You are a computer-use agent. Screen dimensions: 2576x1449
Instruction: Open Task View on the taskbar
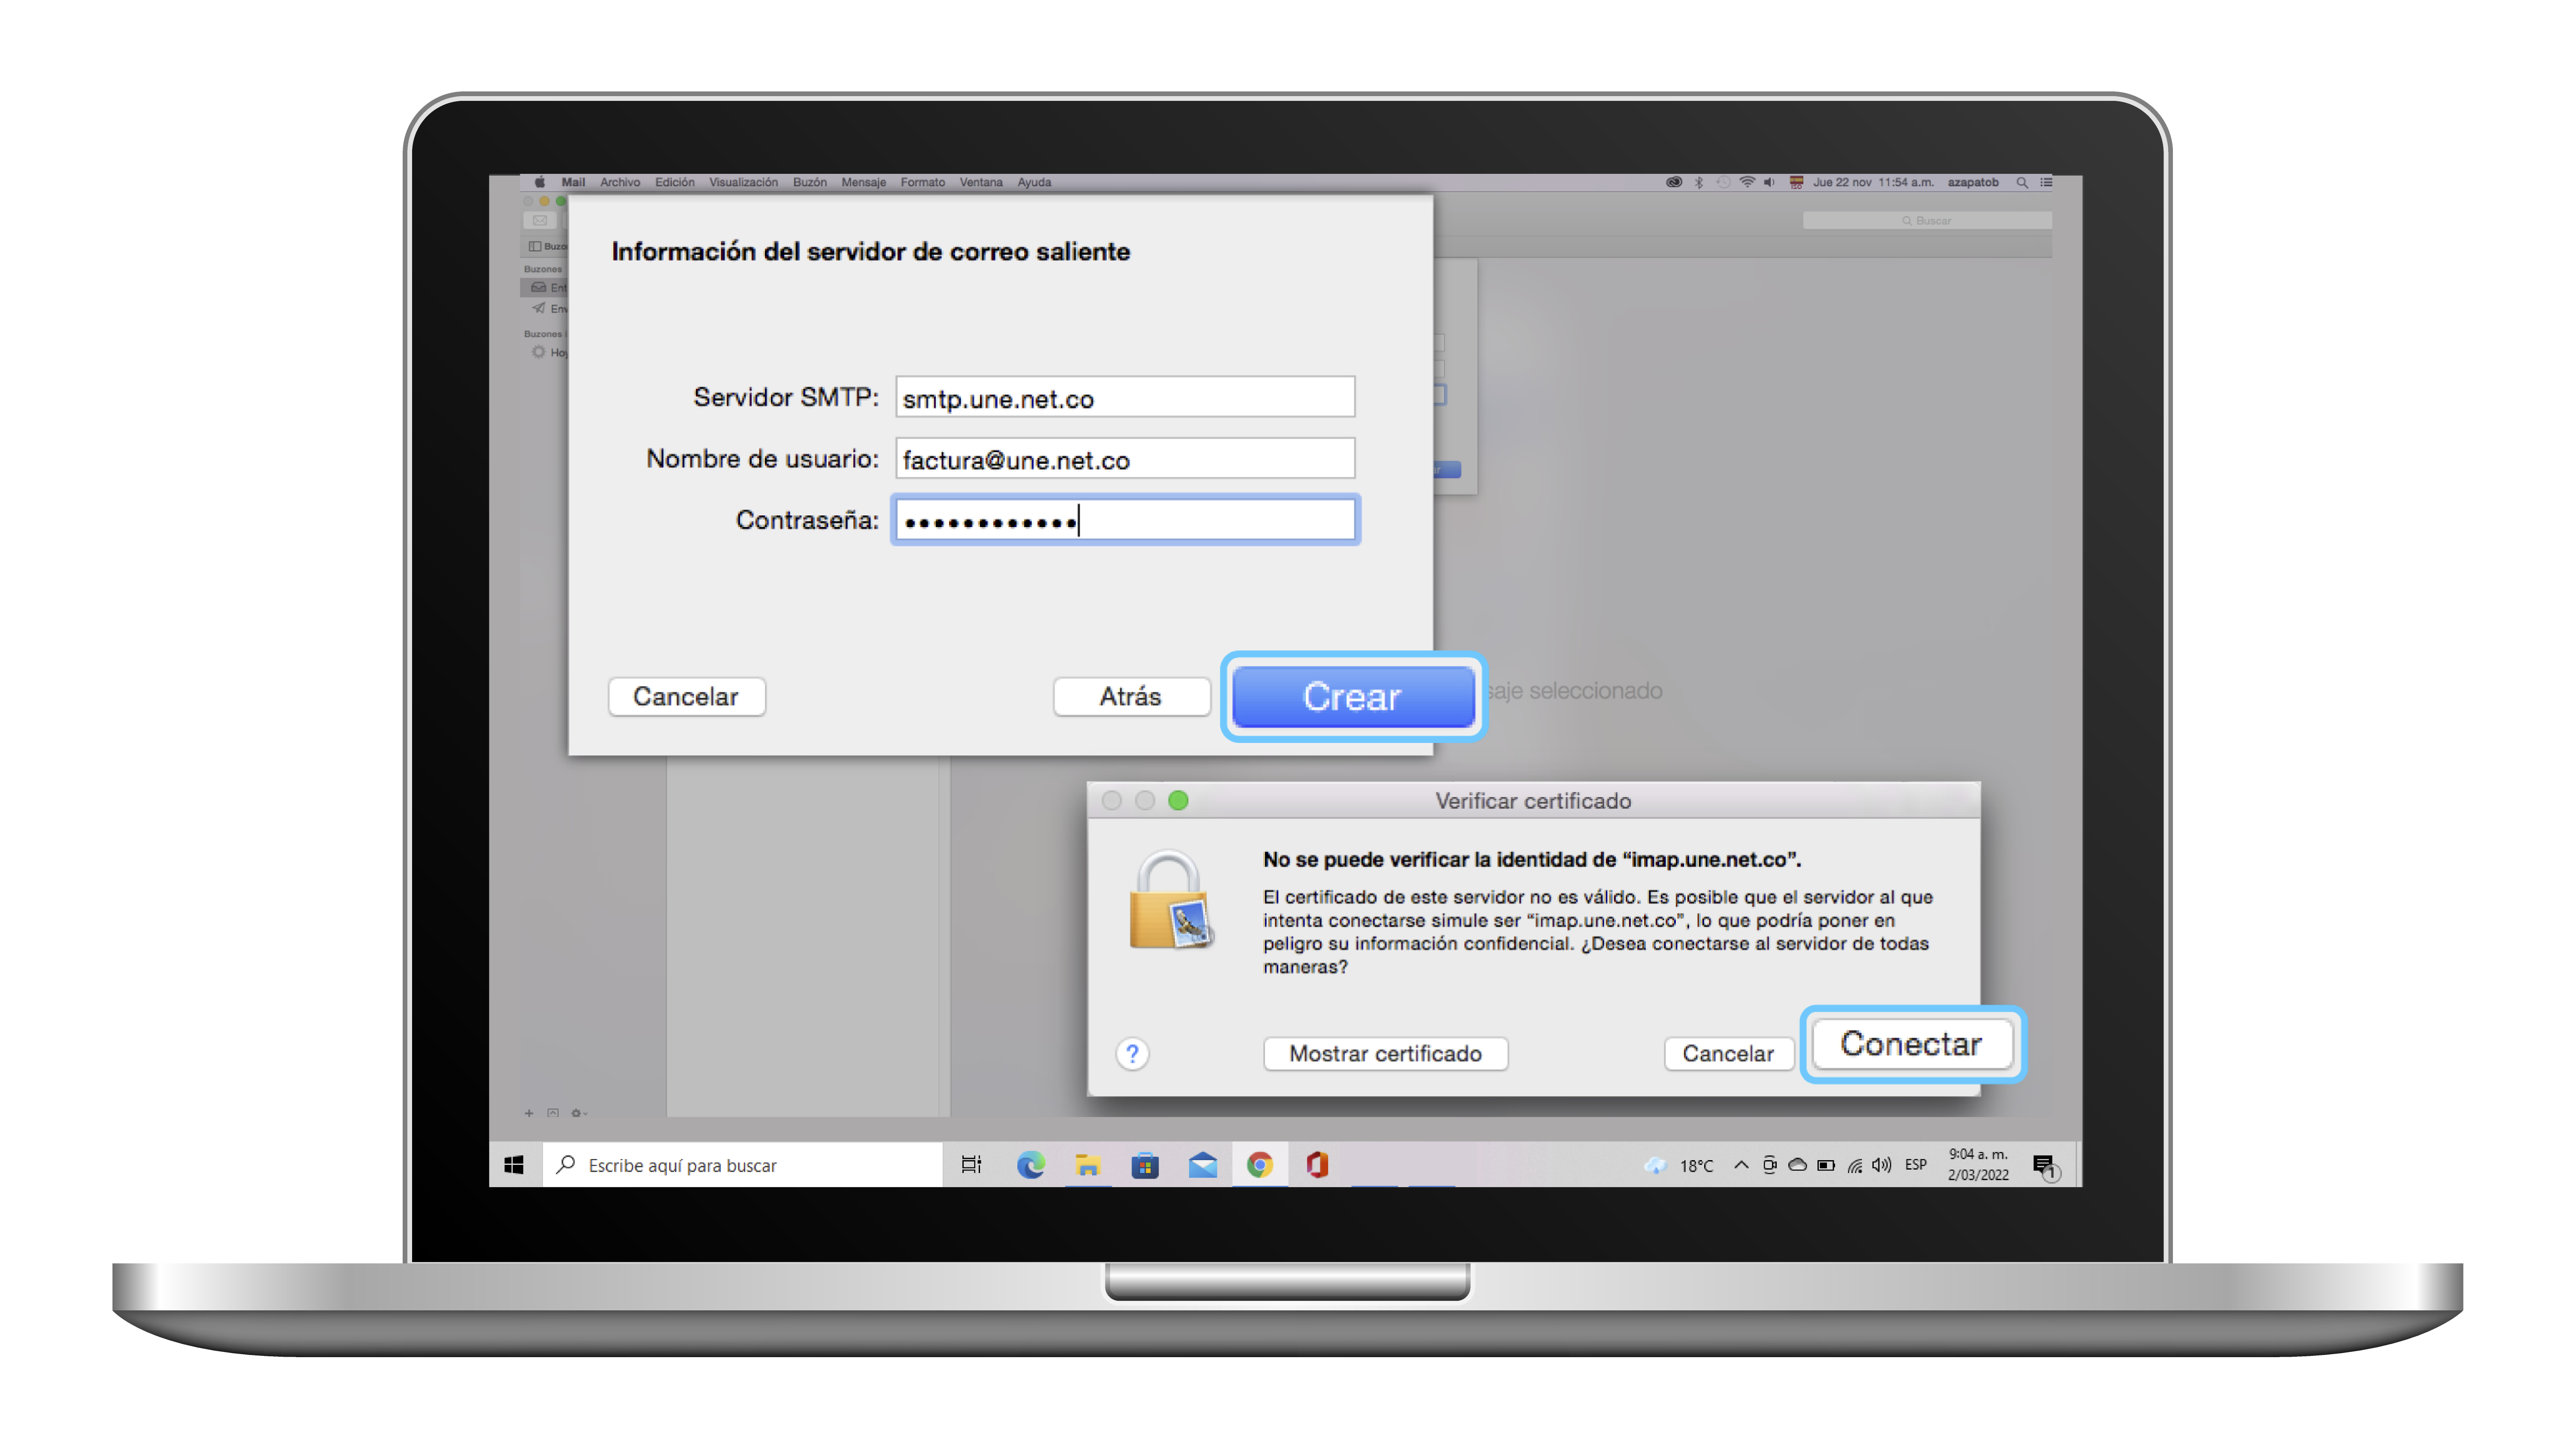click(x=971, y=1165)
